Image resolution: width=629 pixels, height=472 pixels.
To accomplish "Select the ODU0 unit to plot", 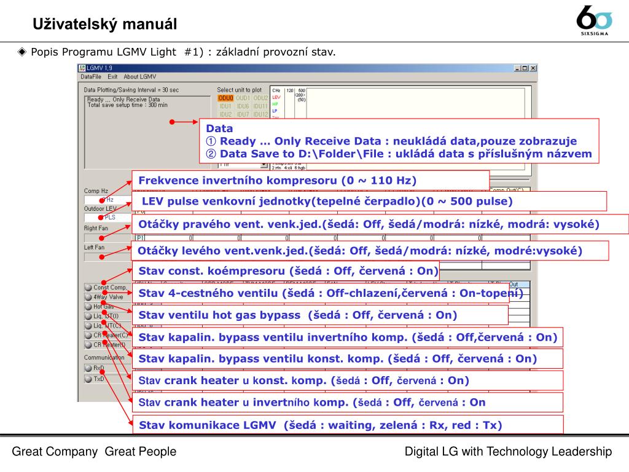I will (x=225, y=98).
